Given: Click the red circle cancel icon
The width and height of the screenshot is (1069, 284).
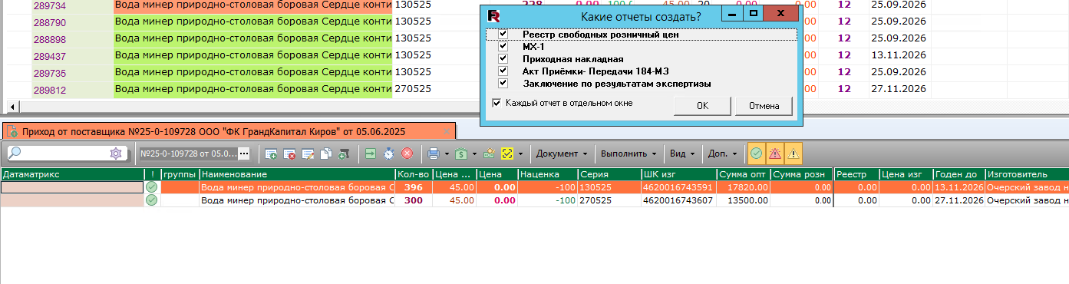Looking at the screenshot, I should point(407,154).
